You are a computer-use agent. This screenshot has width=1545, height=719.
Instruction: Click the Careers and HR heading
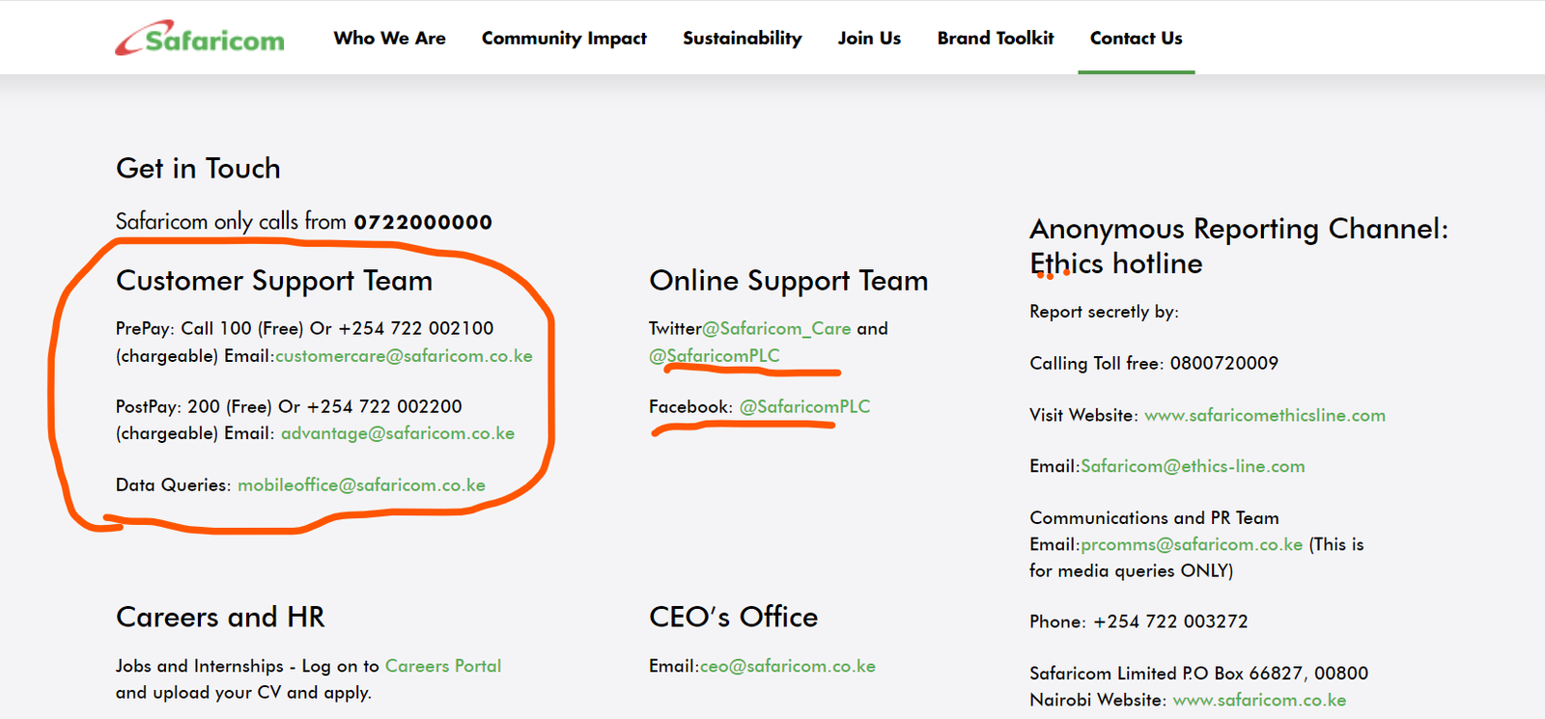click(x=220, y=617)
